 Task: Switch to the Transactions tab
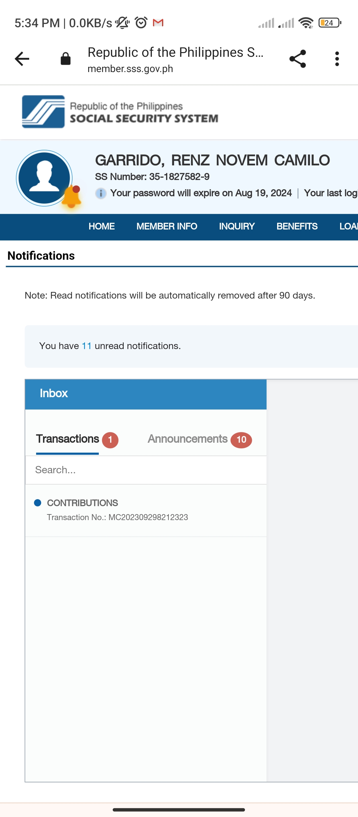[x=68, y=439]
